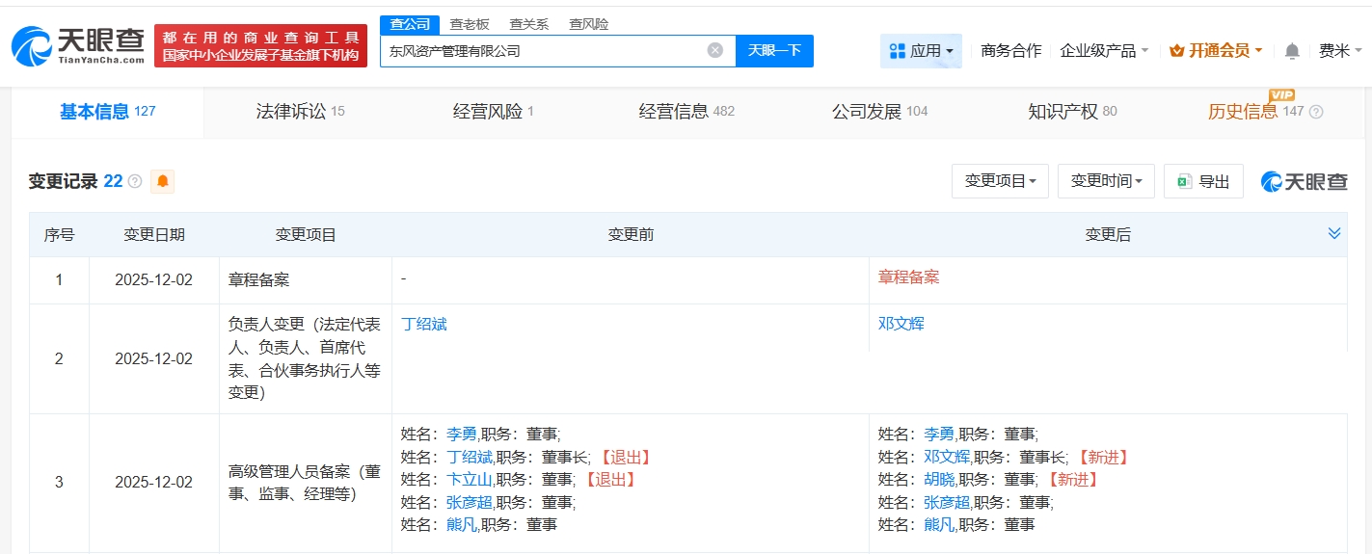Click the 天眼一下 search button
The height and width of the screenshot is (554, 1372).
(x=774, y=50)
